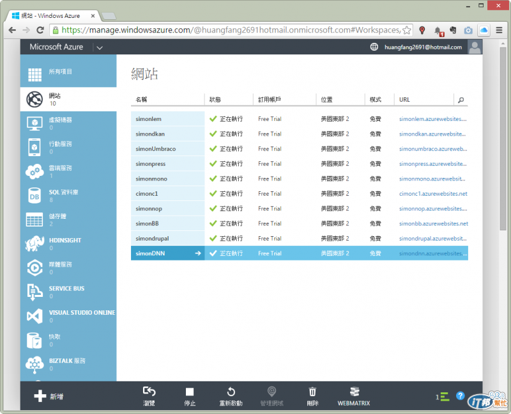This screenshot has width=511, height=414.
Task: Open the simondrupal.azurewebsit URL link
Action: click(433, 238)
